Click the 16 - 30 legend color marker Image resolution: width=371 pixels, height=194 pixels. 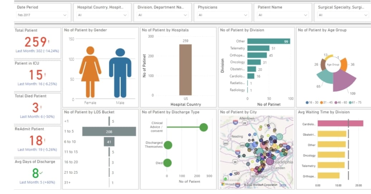pyautogui.click(x=307, y=103)
